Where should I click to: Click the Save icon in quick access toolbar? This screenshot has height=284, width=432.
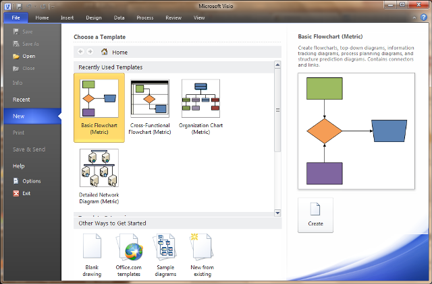[19, 6]
